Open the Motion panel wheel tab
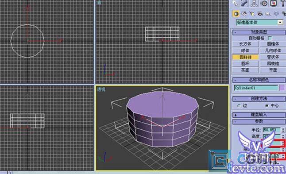Image resolution: width=286 pixels, height=174 pixels. click(x=264, y=3)
